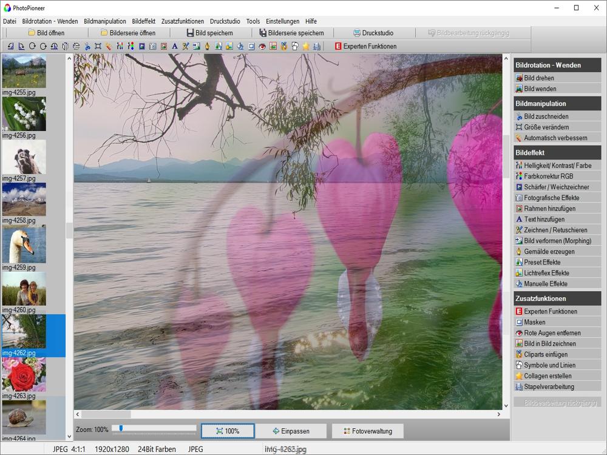Click the red-eye removal icon in top toolbar

coord(262,46)
